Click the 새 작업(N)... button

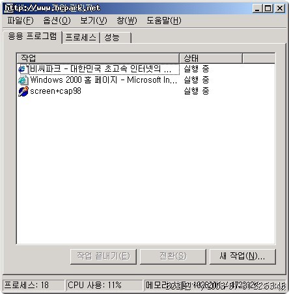[243, 257]
